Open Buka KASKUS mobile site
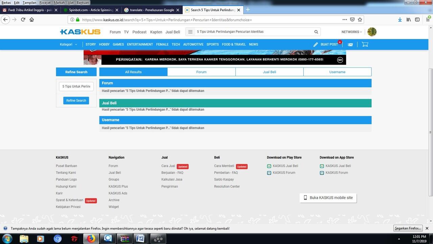 [x=328, y=198]
